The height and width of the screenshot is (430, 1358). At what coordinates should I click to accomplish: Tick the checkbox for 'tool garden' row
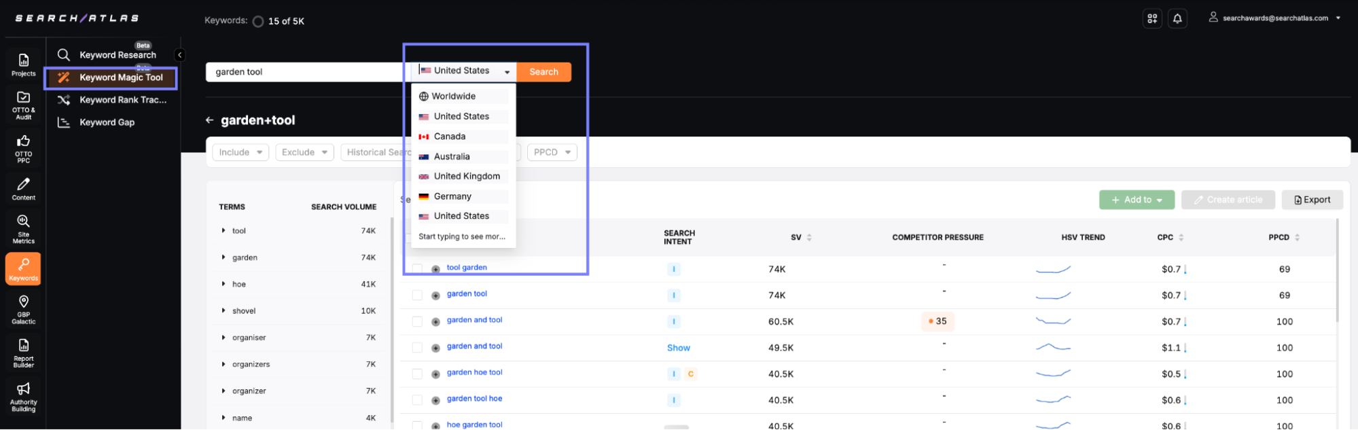[x=417, y=269]
